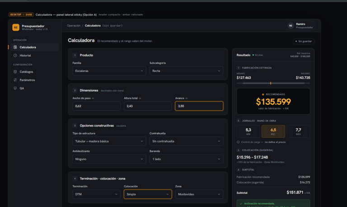Click the DESKTOP · 1440 badge
This screenshot has height=207, width=347.
(21, 14)
